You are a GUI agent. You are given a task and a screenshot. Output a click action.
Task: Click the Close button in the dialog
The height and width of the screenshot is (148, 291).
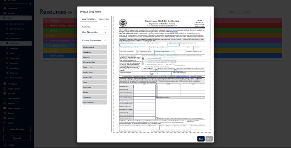pyautogui.click(x=209, y=139)
